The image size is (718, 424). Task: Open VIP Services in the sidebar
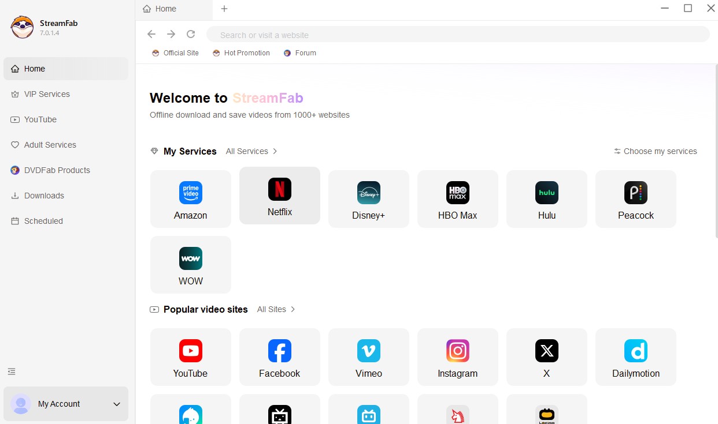pos(47,94)
